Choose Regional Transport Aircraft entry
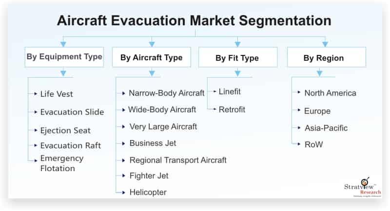This screenshot has width=390, height=211. coord(178,160)
